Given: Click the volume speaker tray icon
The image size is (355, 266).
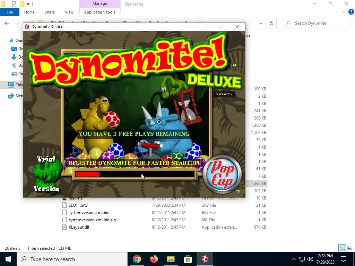Looking at the screenshot, I should [310, 259].
